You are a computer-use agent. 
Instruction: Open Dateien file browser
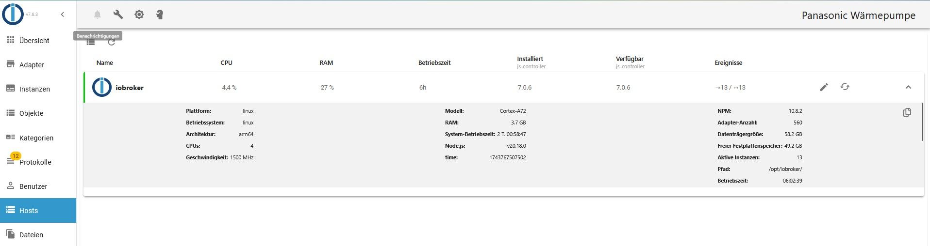(x=38, y=235)
